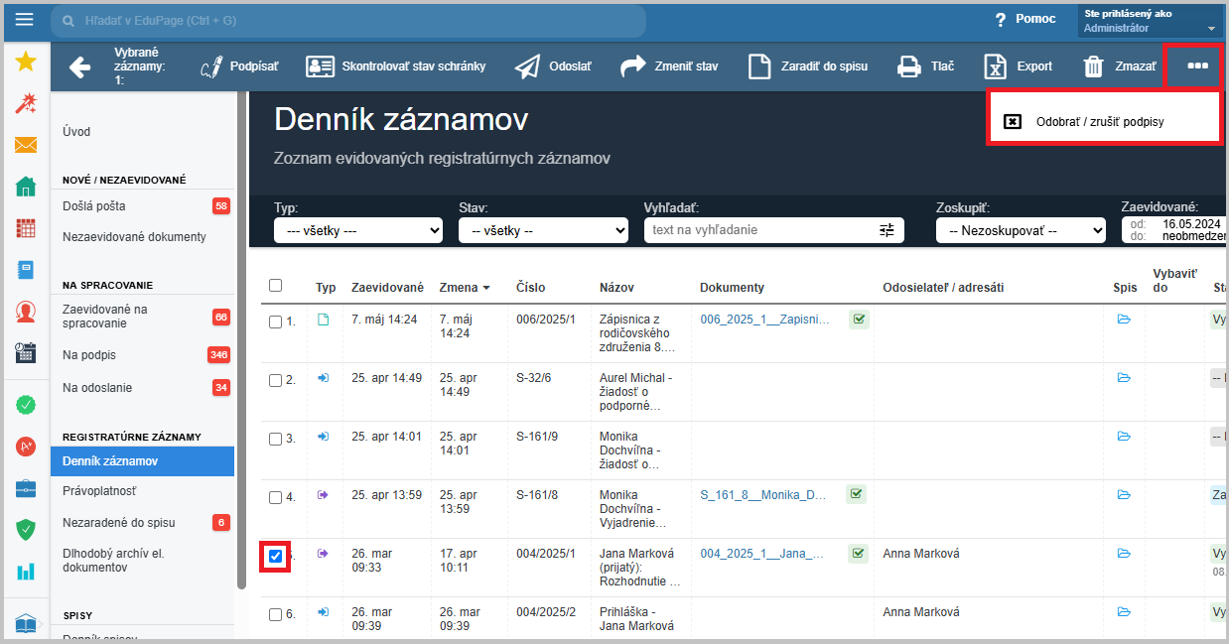The width and height of the screenshot is (1229, 644).
Task: Click the Zmazať trash icon
Action: [1093, 66]
